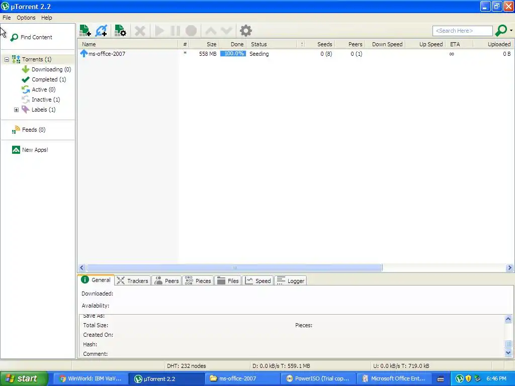Sort by the Uploaded column header
The image size is (515, 386).
[x=493, y=44]
